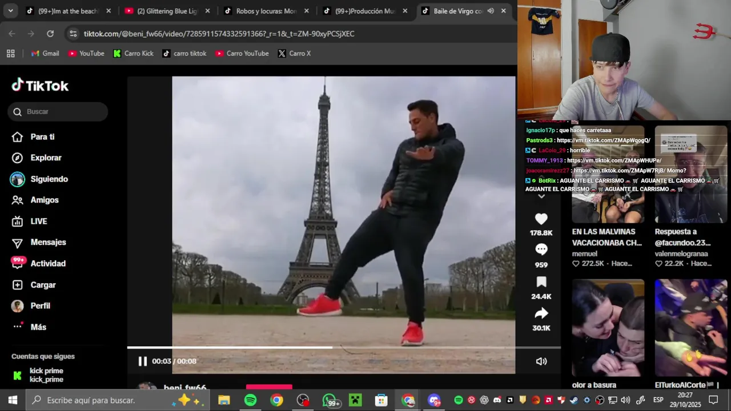
Task: Open kick prime followed account
Action: point(38,375)
